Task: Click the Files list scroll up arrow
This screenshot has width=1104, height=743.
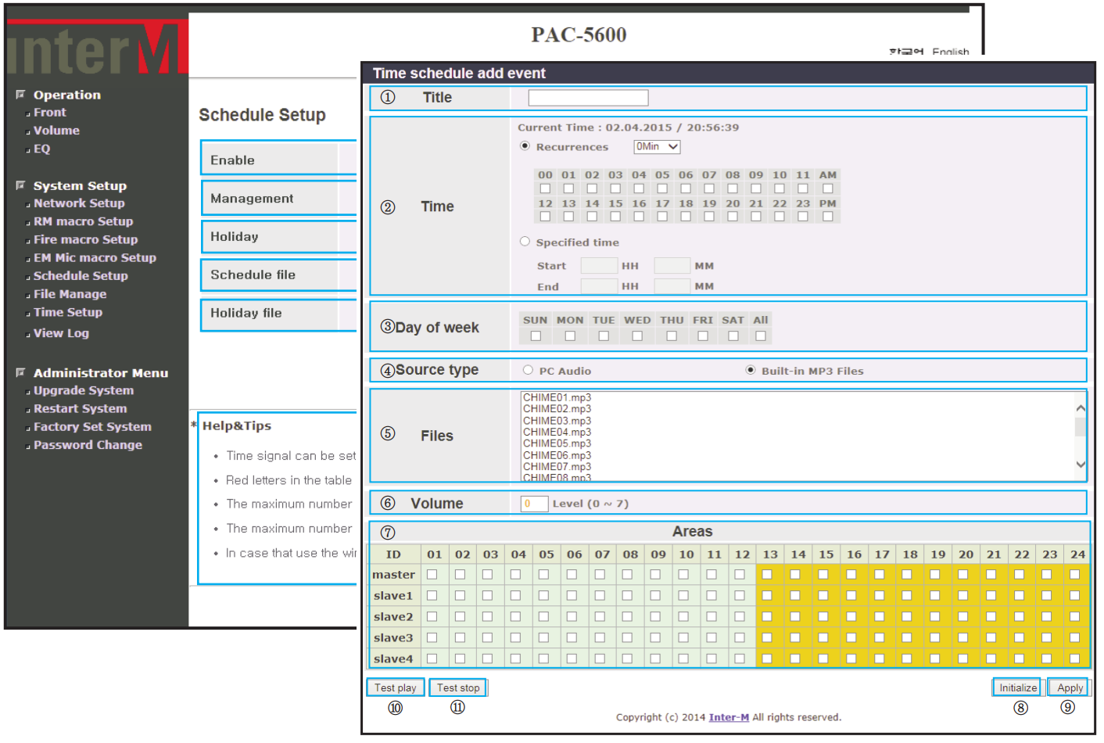Action: pos(1081,408)
